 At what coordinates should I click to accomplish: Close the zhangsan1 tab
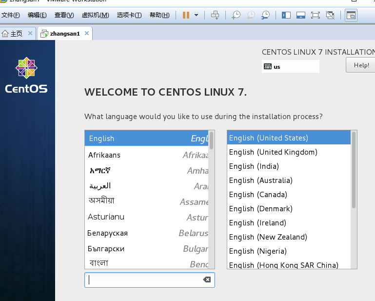tap(87, 33)
